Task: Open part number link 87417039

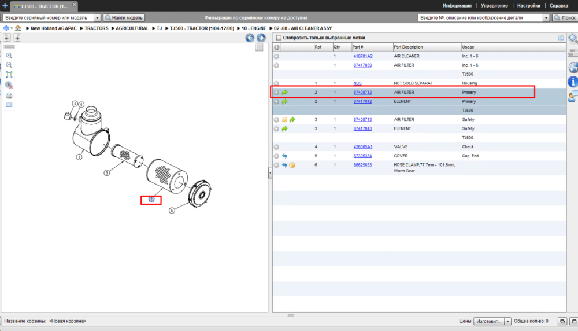Action: tap(362, 65)
